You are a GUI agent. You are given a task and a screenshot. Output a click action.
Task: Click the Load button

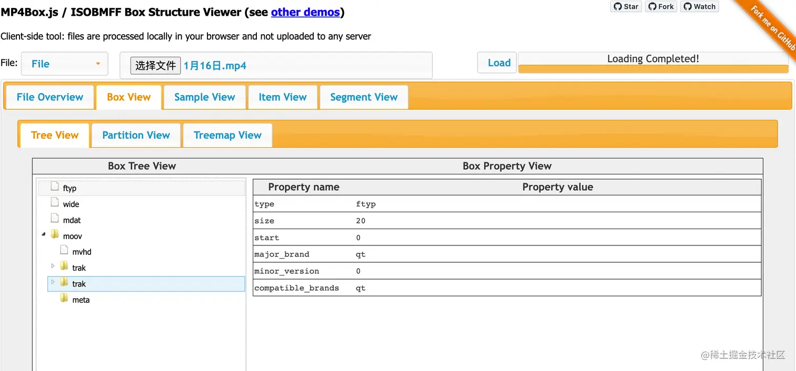pos(497,63)
